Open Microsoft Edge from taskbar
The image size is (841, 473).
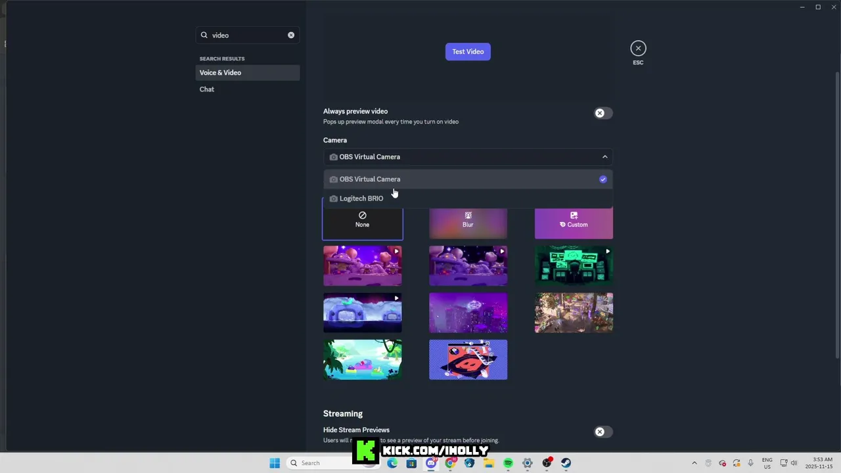392,463
